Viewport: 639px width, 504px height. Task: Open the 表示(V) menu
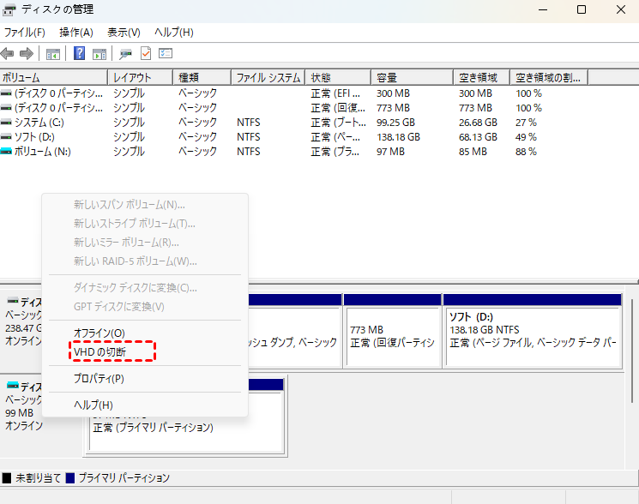click(124, 33)
